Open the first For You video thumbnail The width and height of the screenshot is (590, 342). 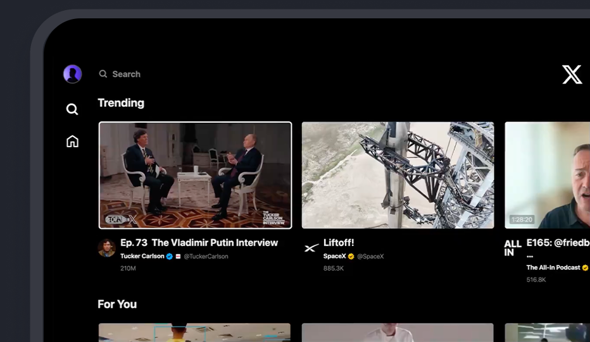coord(194,333)
